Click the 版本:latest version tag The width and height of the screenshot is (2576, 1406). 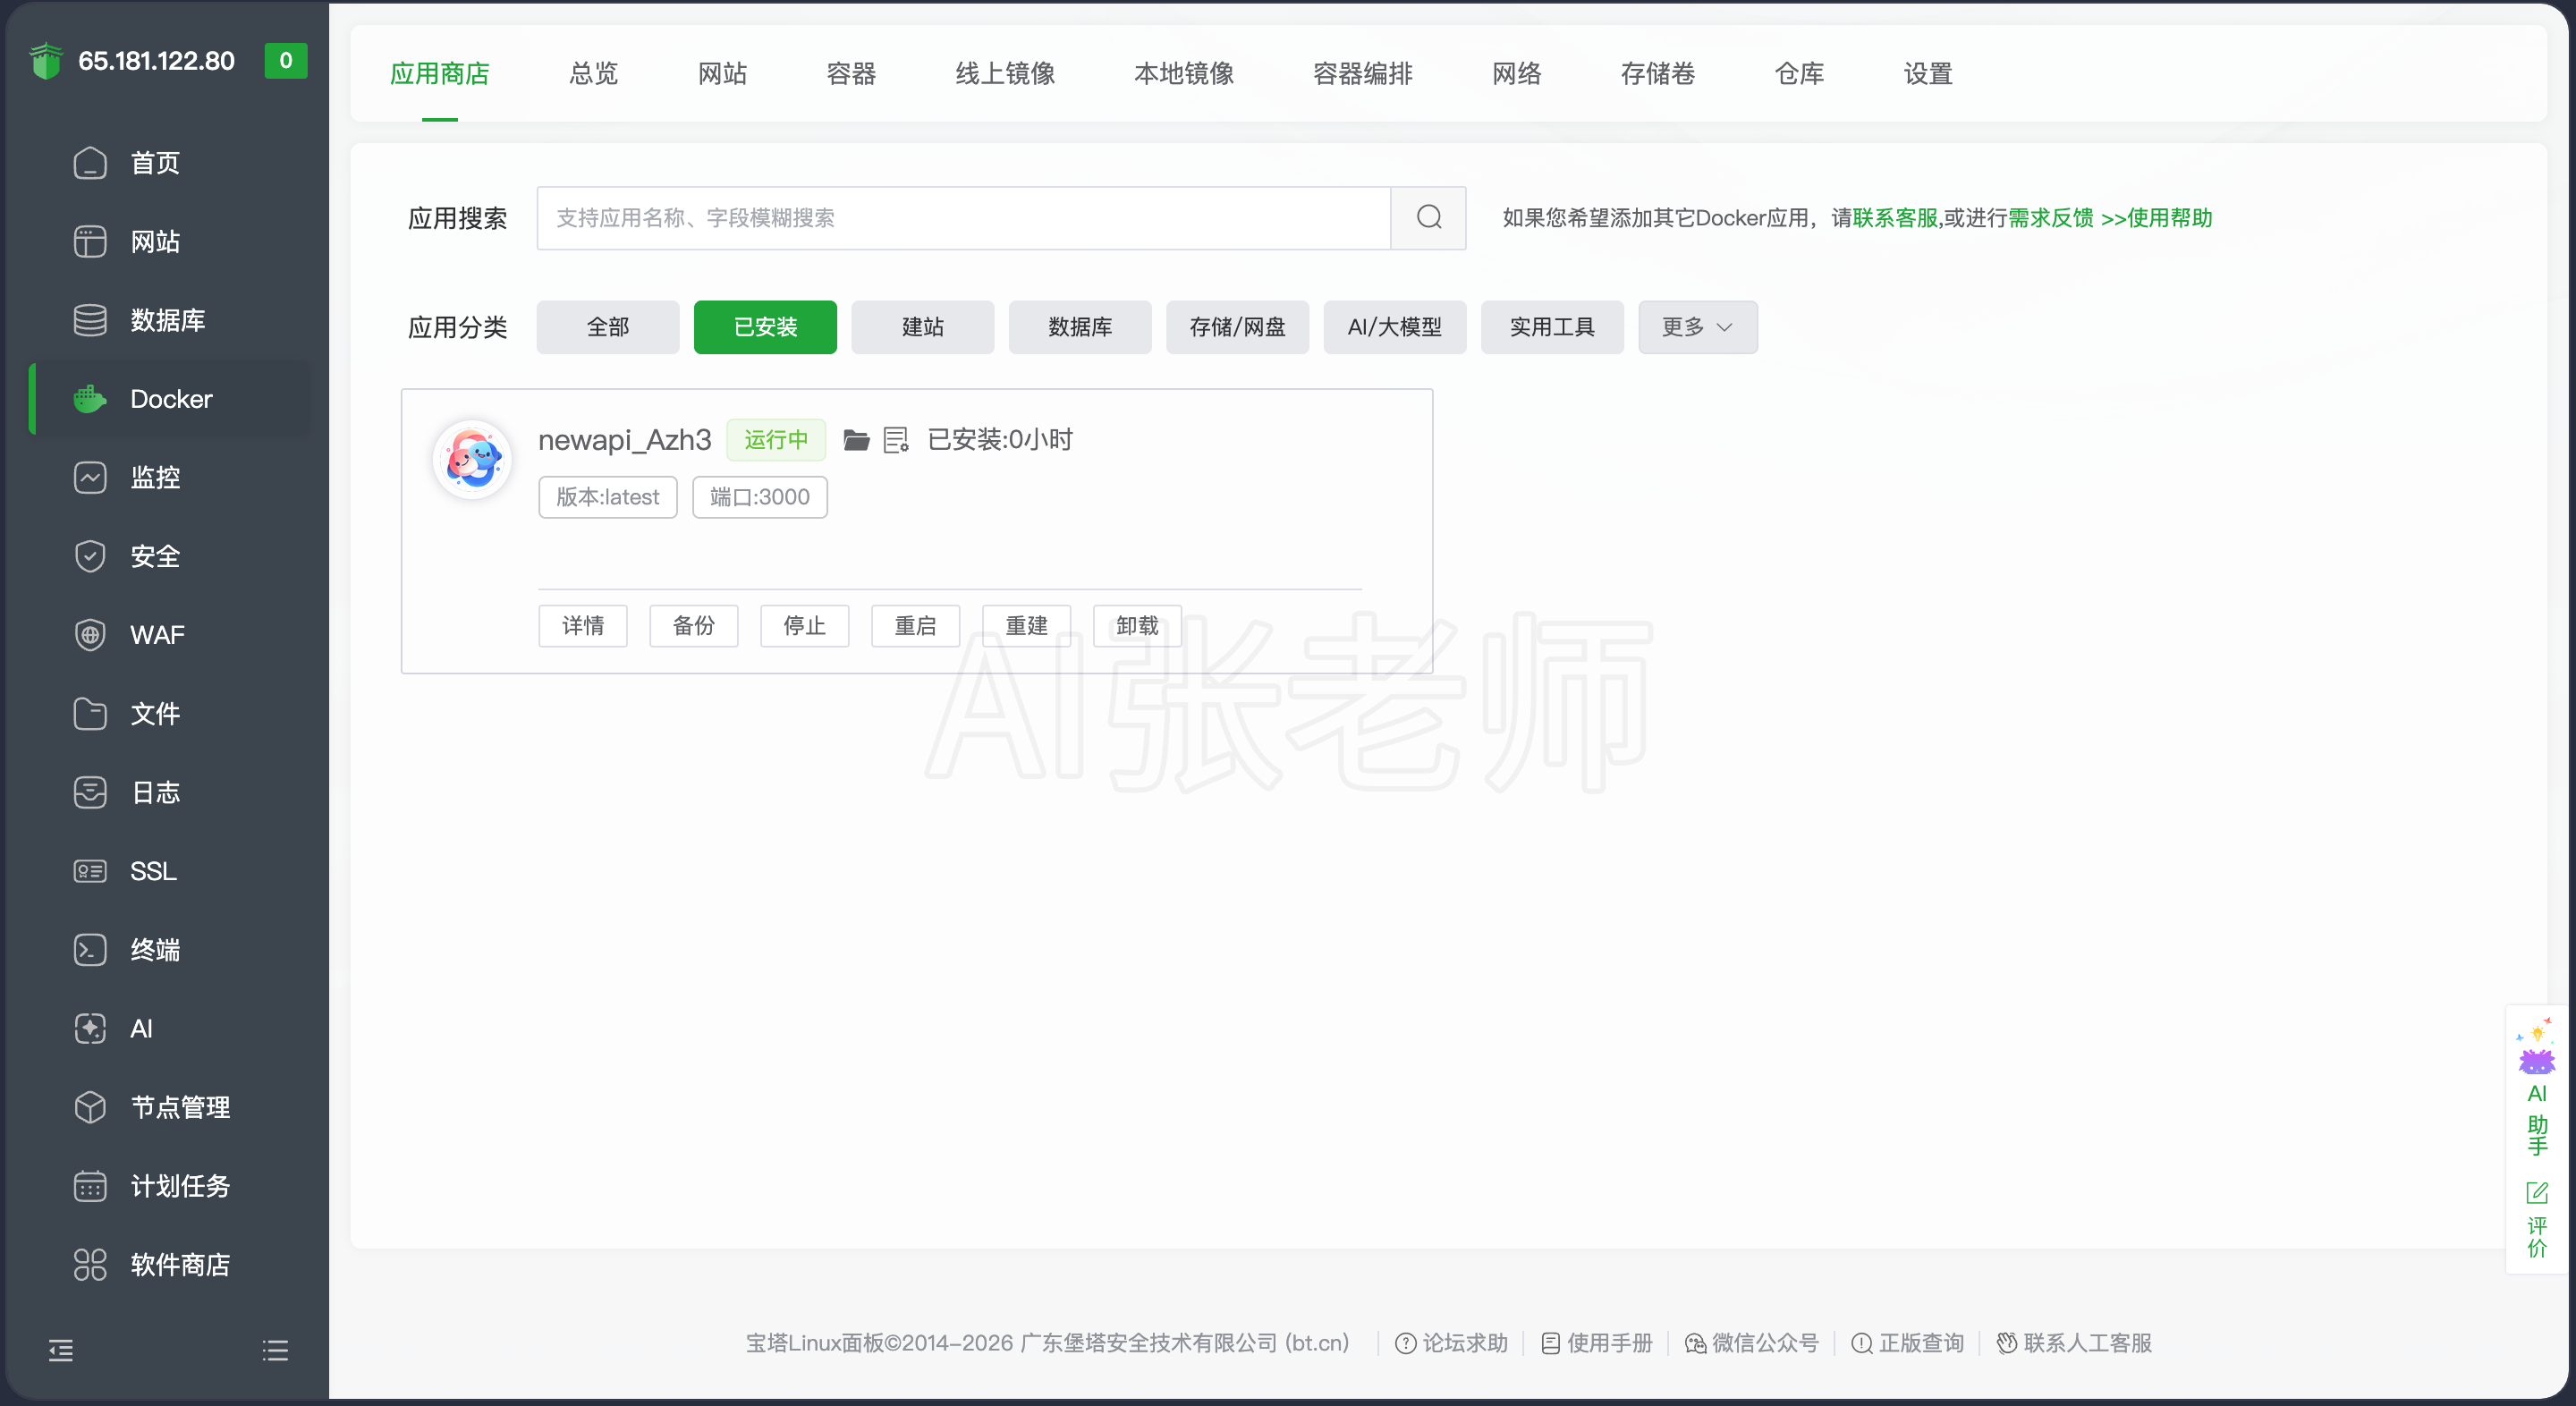pos(608,497)
